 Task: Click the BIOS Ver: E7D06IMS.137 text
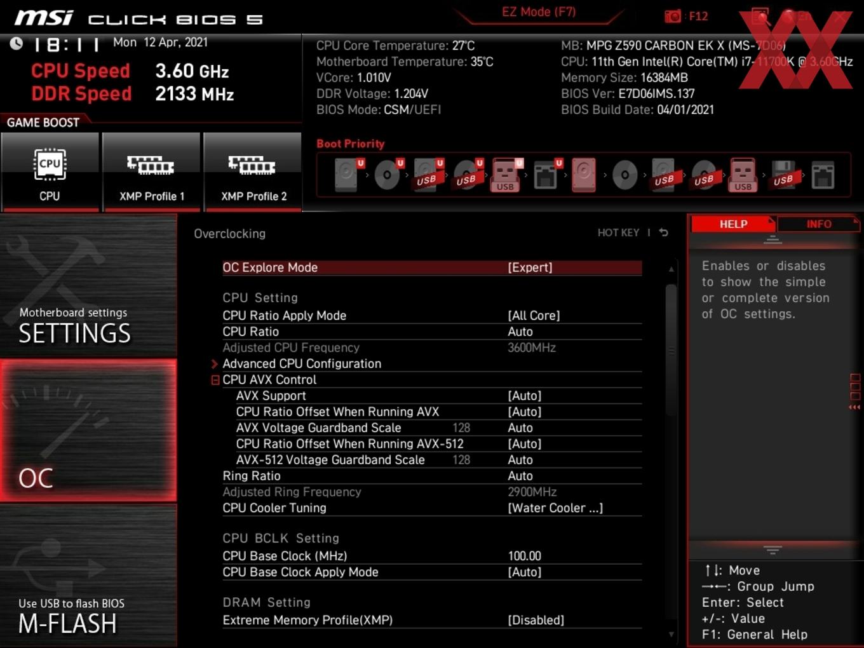coord(628,93)
